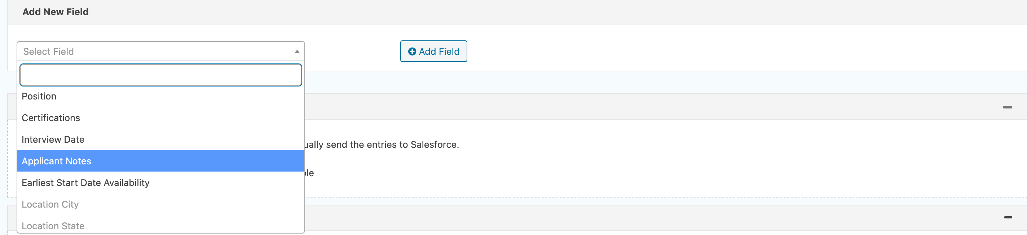Click the Select Field combo box

(155, 52)
